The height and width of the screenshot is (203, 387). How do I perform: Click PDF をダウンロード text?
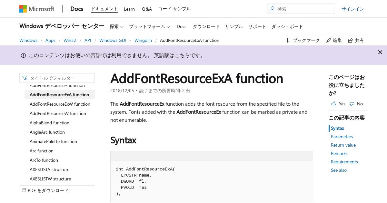pos(48,190)
